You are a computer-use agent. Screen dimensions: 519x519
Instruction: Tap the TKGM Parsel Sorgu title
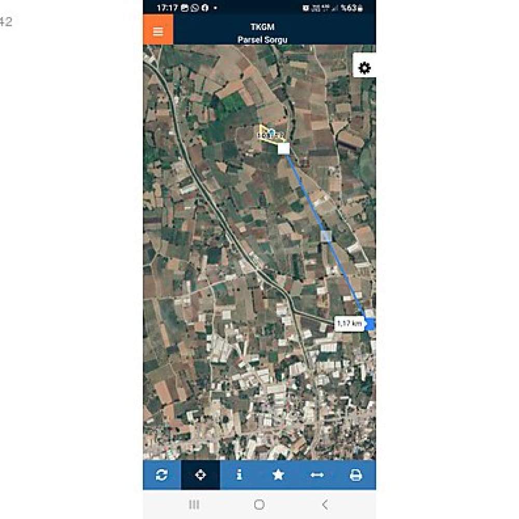point(262,33)
